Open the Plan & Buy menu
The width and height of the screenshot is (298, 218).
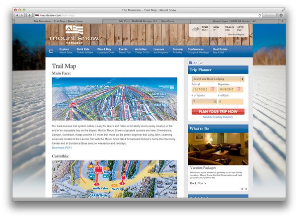click(x=106, y=51)
